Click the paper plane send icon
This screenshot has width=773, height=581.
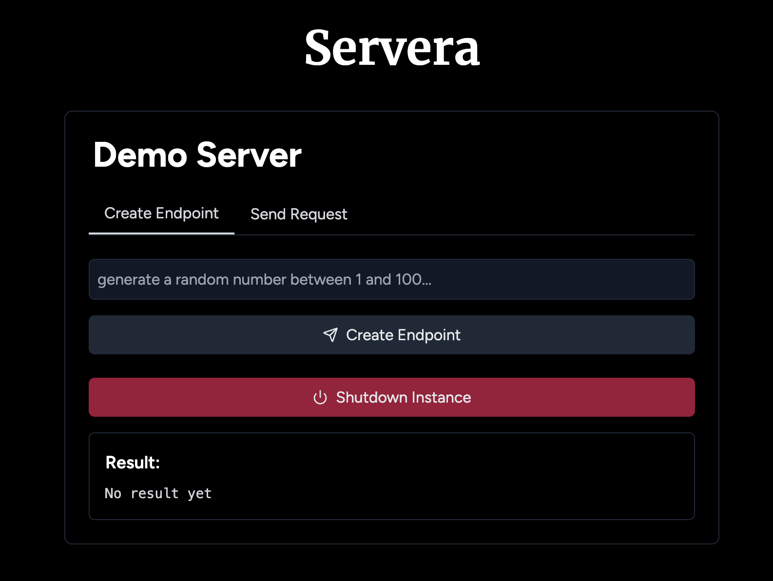point(330,335)
